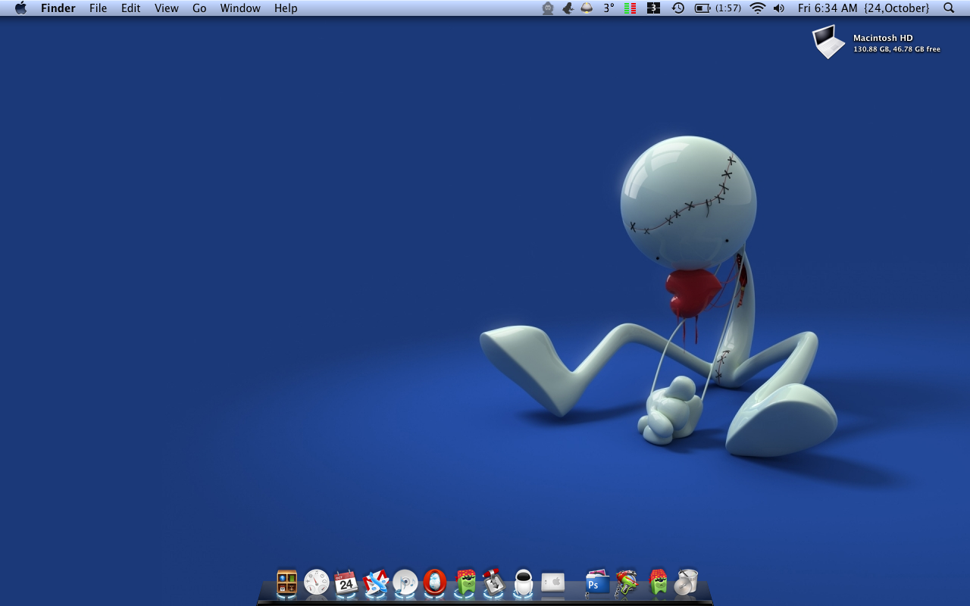Expand the battery status menu
The height and width of the screenshot is (606, 970).
point(703,8)
